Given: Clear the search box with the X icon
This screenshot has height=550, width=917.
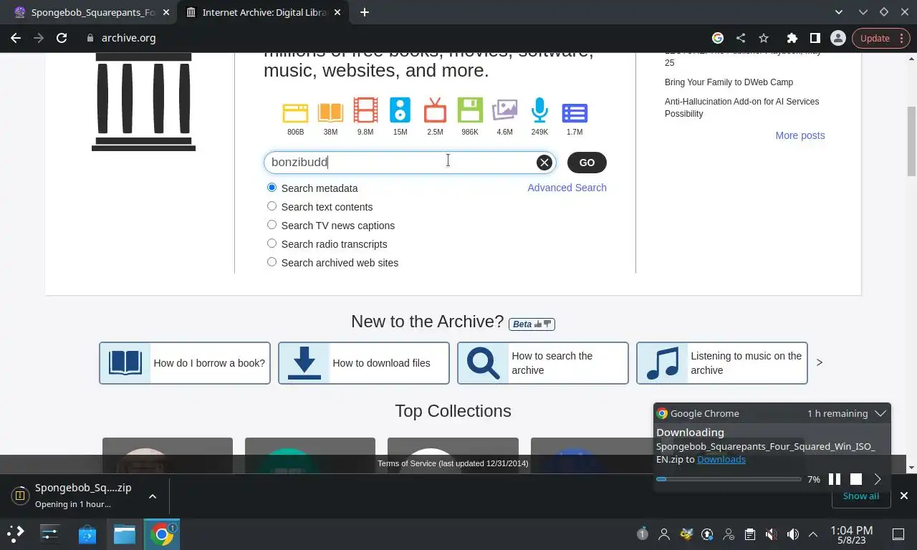Looking at the screenshot, I should (x=544, y=163).
